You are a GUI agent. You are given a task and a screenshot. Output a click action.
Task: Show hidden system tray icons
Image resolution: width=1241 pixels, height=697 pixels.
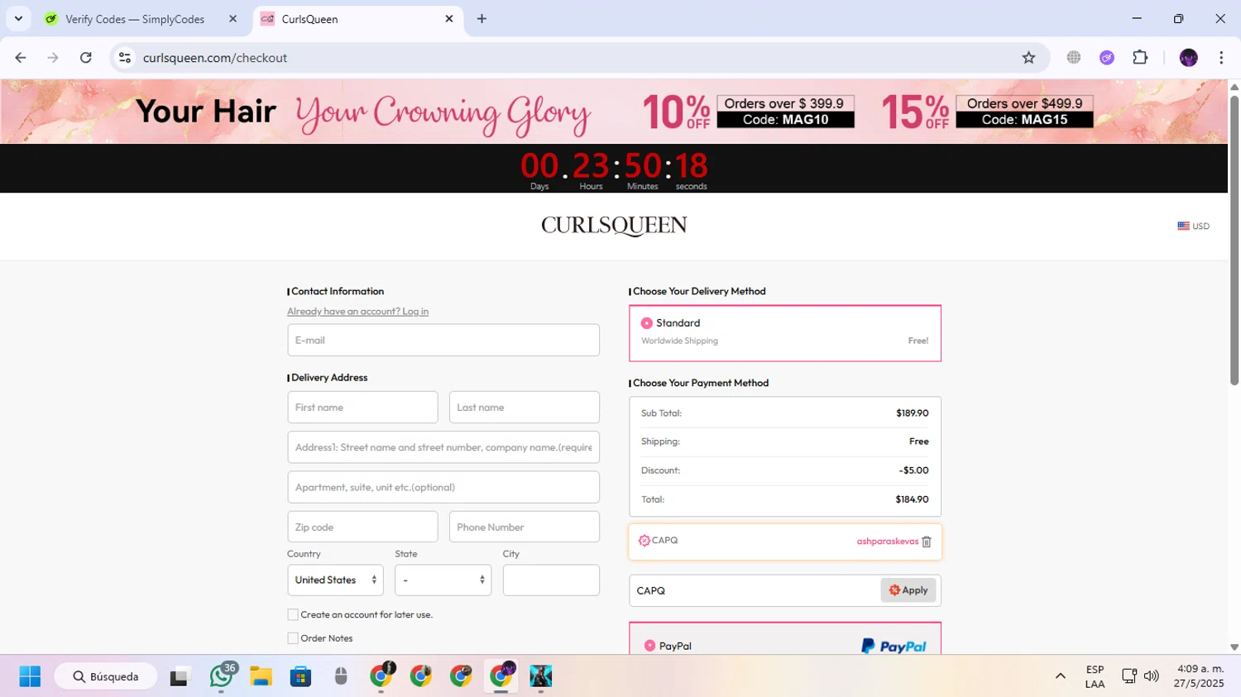click(1060, 676)
